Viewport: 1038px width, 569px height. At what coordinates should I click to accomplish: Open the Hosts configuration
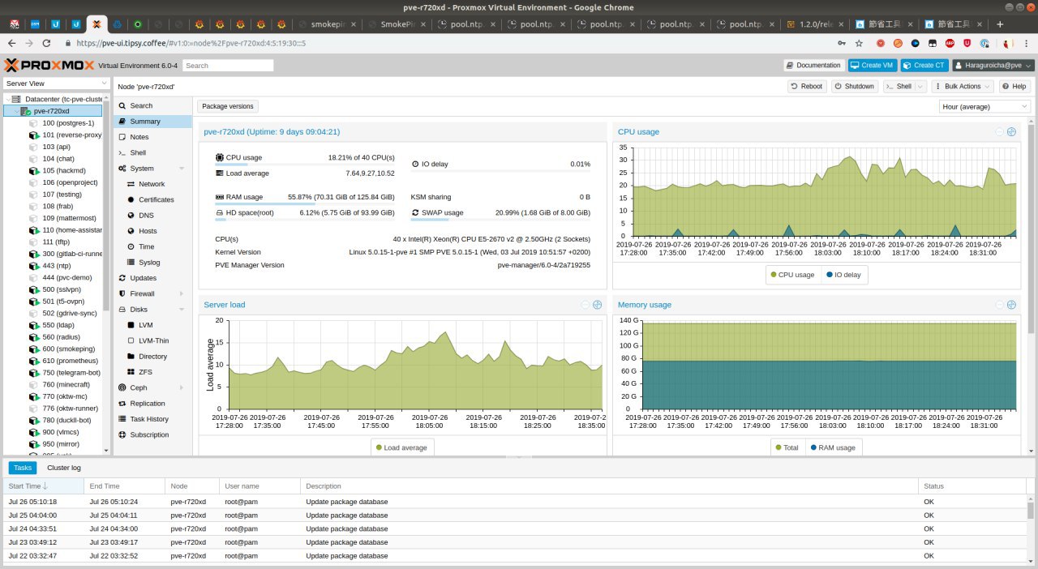click(152, 231)
